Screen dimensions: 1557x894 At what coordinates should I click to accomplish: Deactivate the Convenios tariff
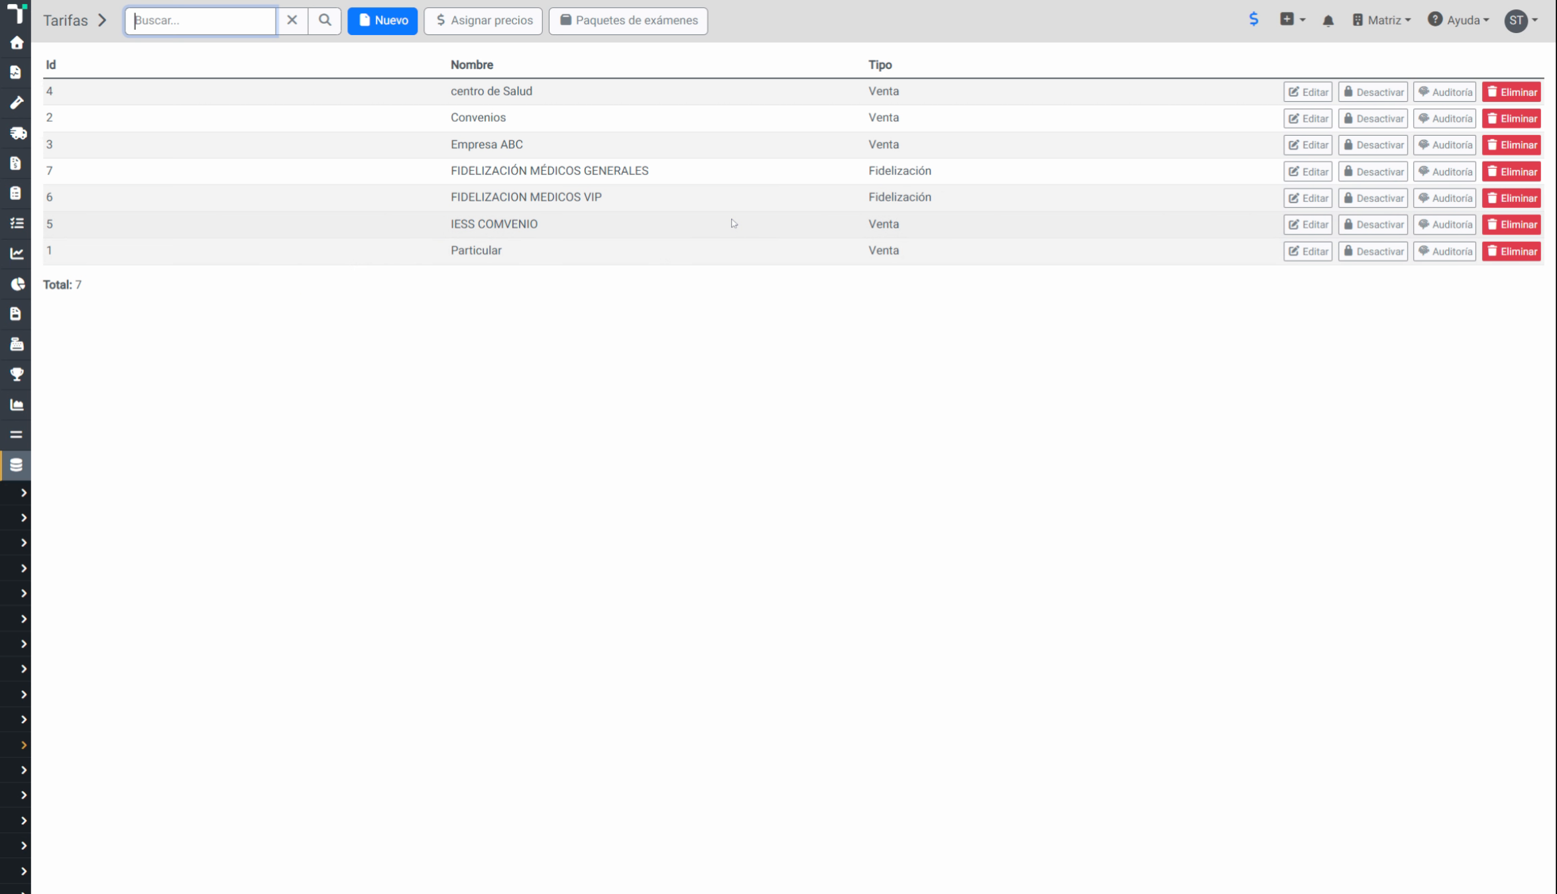click(1373, 119)
